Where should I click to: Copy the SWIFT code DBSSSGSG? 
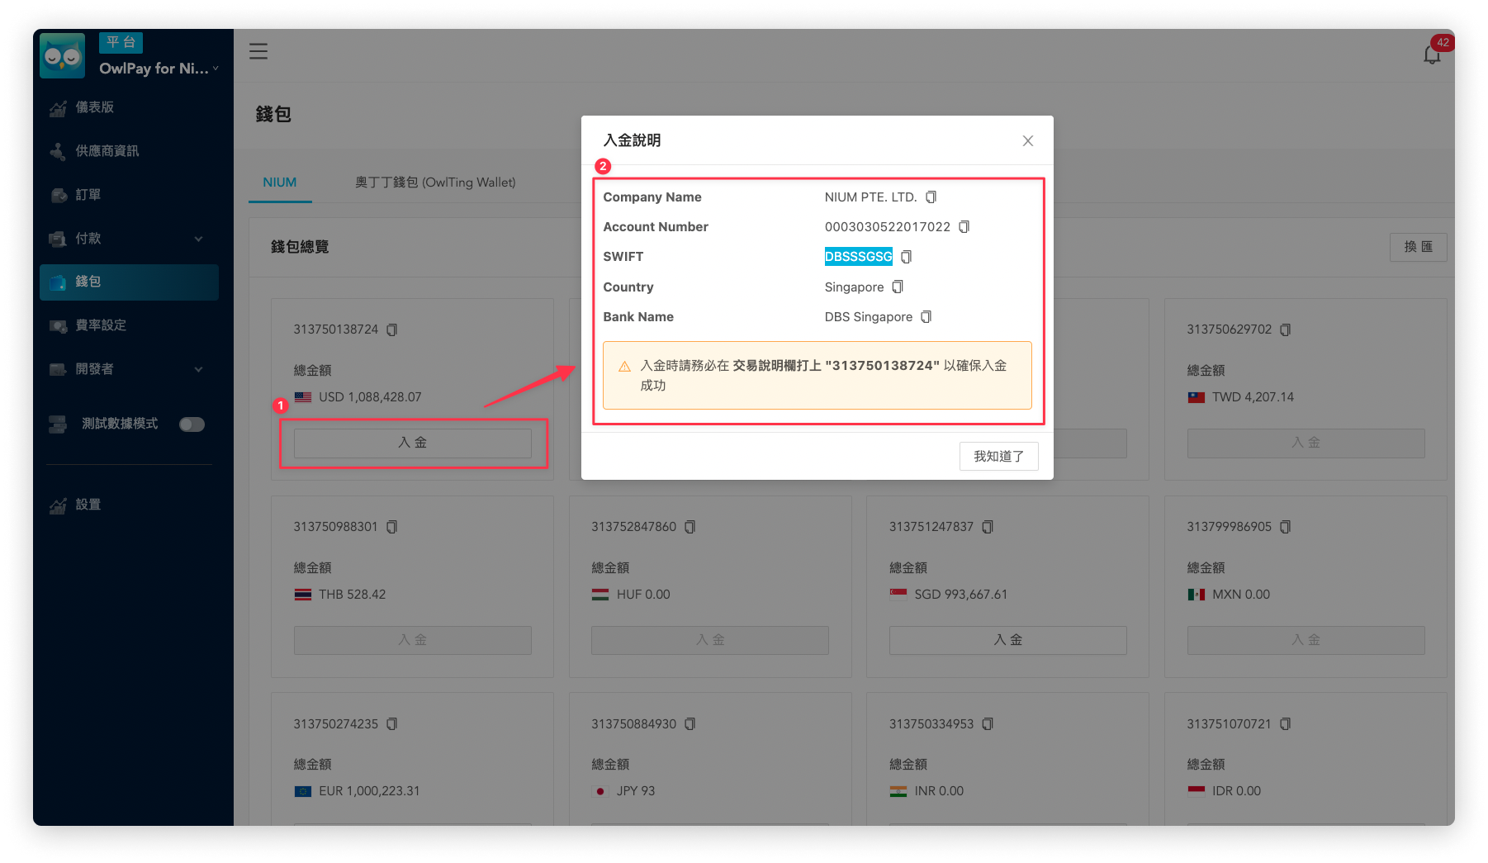tap(906, 257)
